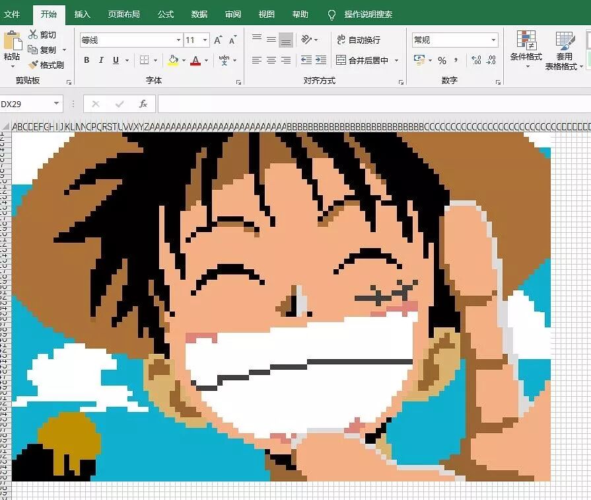Apply percent style format
Screen dimensions: 591x500
(x=442, y=60)
